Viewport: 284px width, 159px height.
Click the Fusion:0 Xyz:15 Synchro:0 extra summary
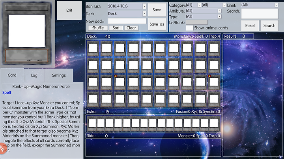point(198,112)
